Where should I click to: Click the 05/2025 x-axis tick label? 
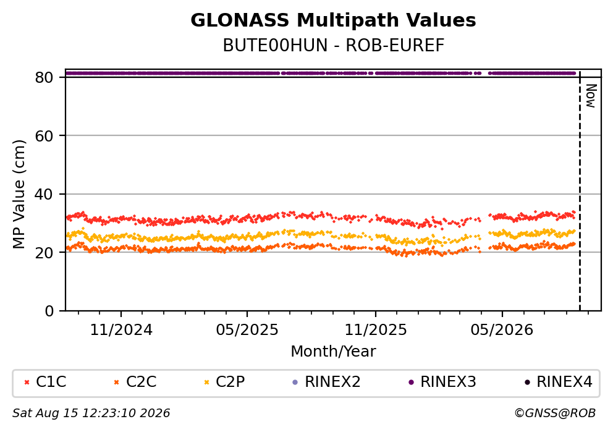247,331
